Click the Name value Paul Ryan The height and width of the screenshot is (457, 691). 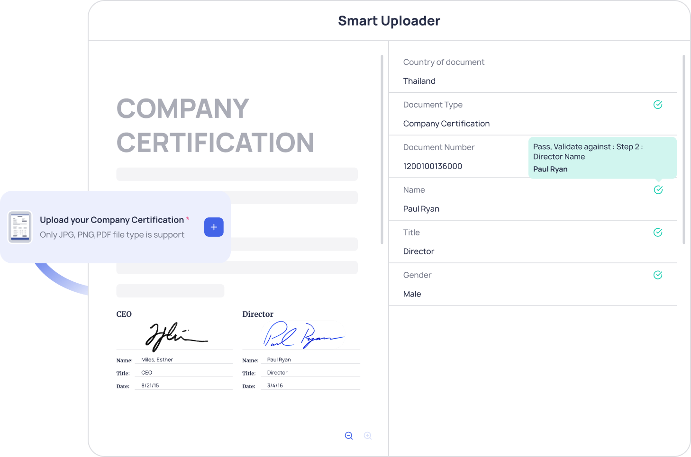click(421, 209)
